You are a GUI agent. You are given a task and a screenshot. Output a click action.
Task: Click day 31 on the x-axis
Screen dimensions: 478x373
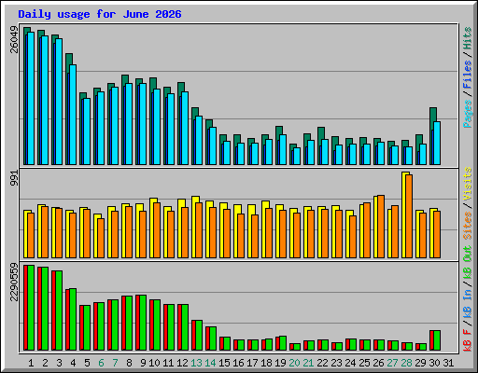[448, 363]
